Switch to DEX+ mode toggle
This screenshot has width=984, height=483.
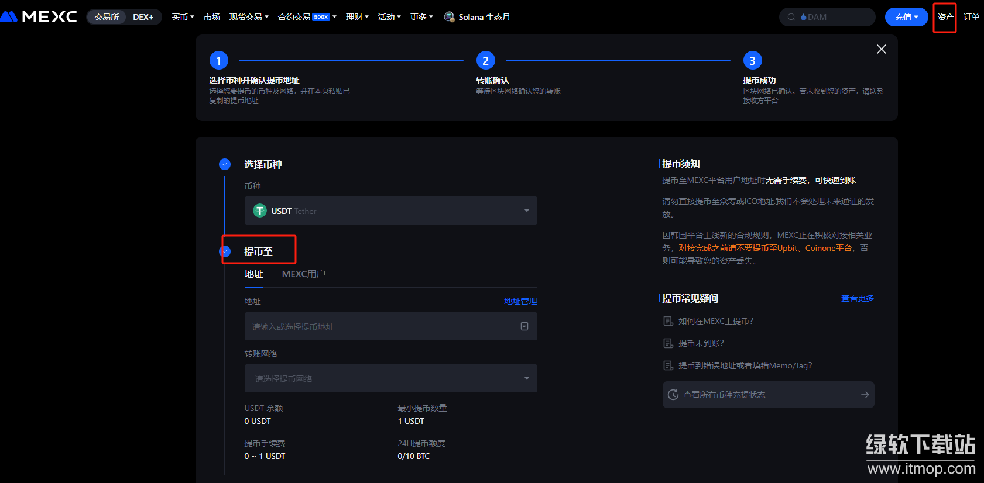point(143,17)
